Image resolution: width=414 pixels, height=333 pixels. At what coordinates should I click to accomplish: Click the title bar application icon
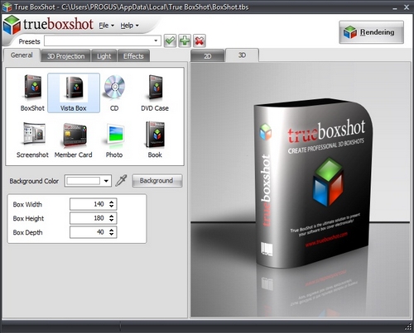7,7
